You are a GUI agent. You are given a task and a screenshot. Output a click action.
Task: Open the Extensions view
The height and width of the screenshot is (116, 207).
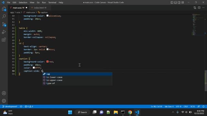[4, 40]
